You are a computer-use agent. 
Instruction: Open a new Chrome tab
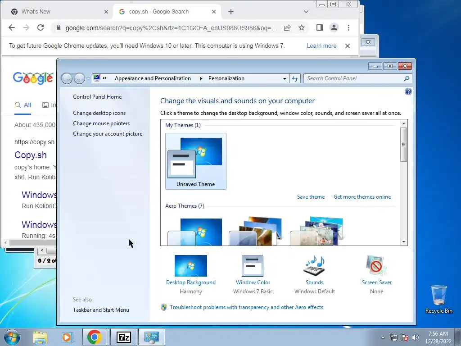(231, 12)
